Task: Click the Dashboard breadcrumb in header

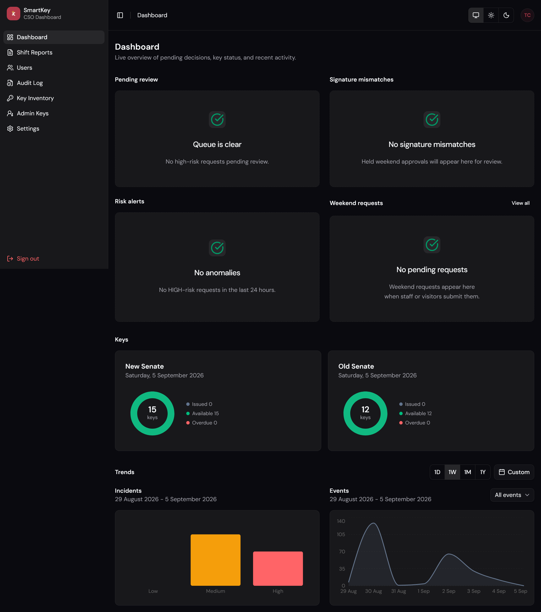Action: pyautogui.click(x=152, y=15)
